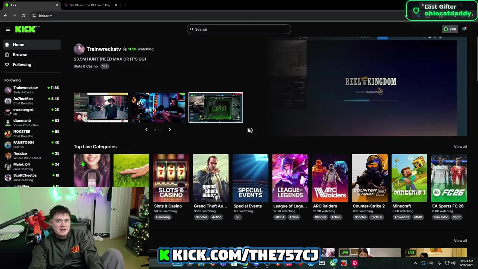Open Slots & Casino category card

(171, 178)
